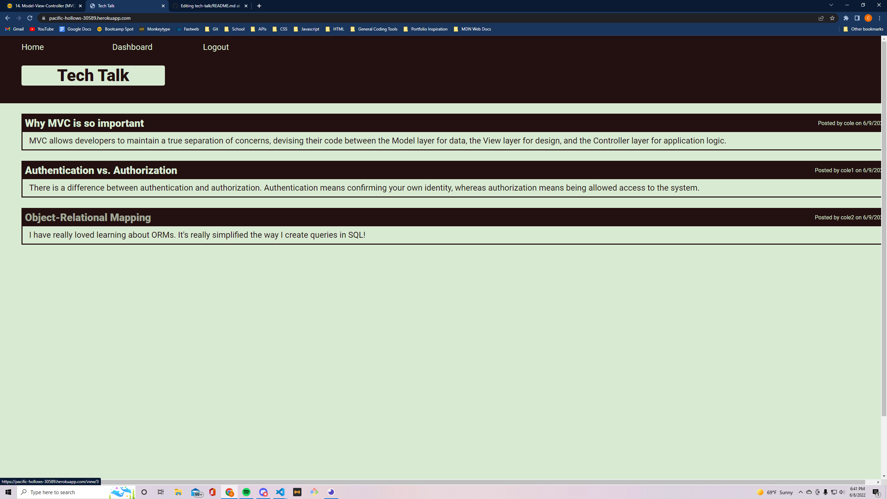Open the volume control in system tray
This screenshot has width=887, height=499.
(842, 492)
